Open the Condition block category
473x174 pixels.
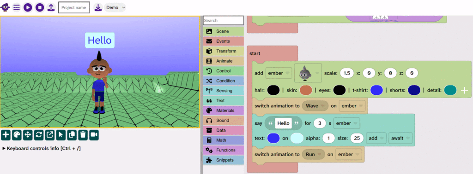(x=223, y=81)
